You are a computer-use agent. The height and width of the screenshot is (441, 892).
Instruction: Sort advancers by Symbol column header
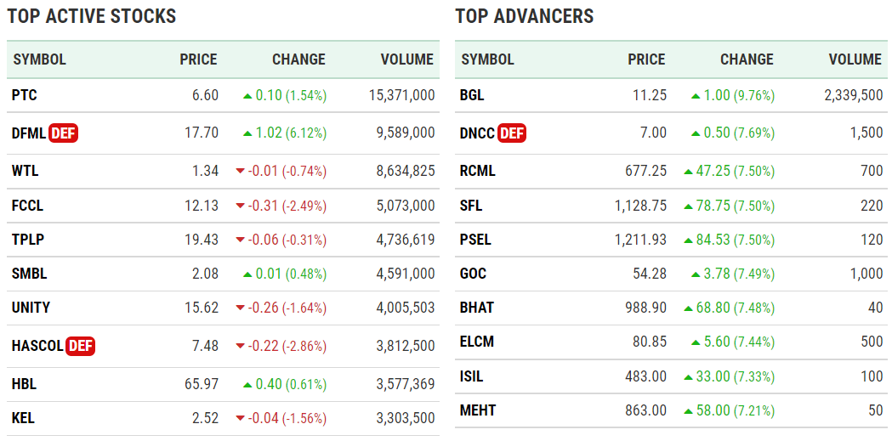point(488,59)
